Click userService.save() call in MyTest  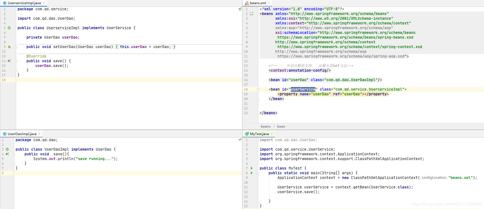[x=299, y=192]
